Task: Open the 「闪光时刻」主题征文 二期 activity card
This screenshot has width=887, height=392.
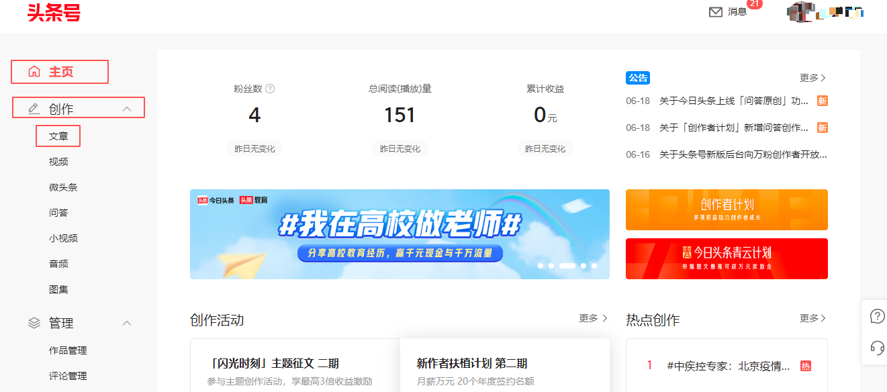Action: (295, 365)
